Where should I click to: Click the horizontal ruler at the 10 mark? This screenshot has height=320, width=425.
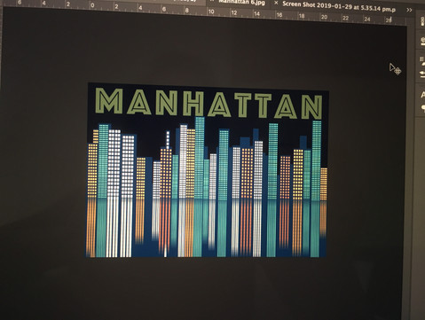(211, 12)
